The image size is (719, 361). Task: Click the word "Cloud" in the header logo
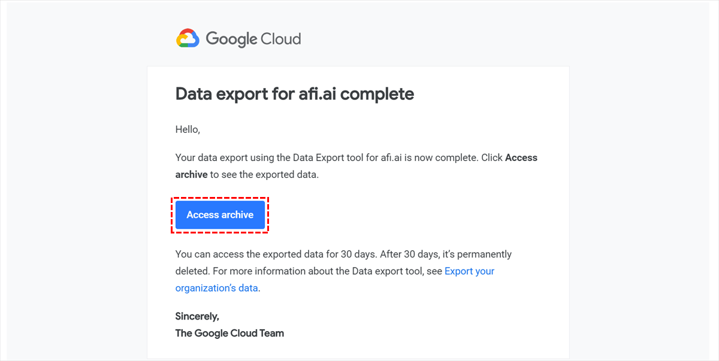coord(281,40)
